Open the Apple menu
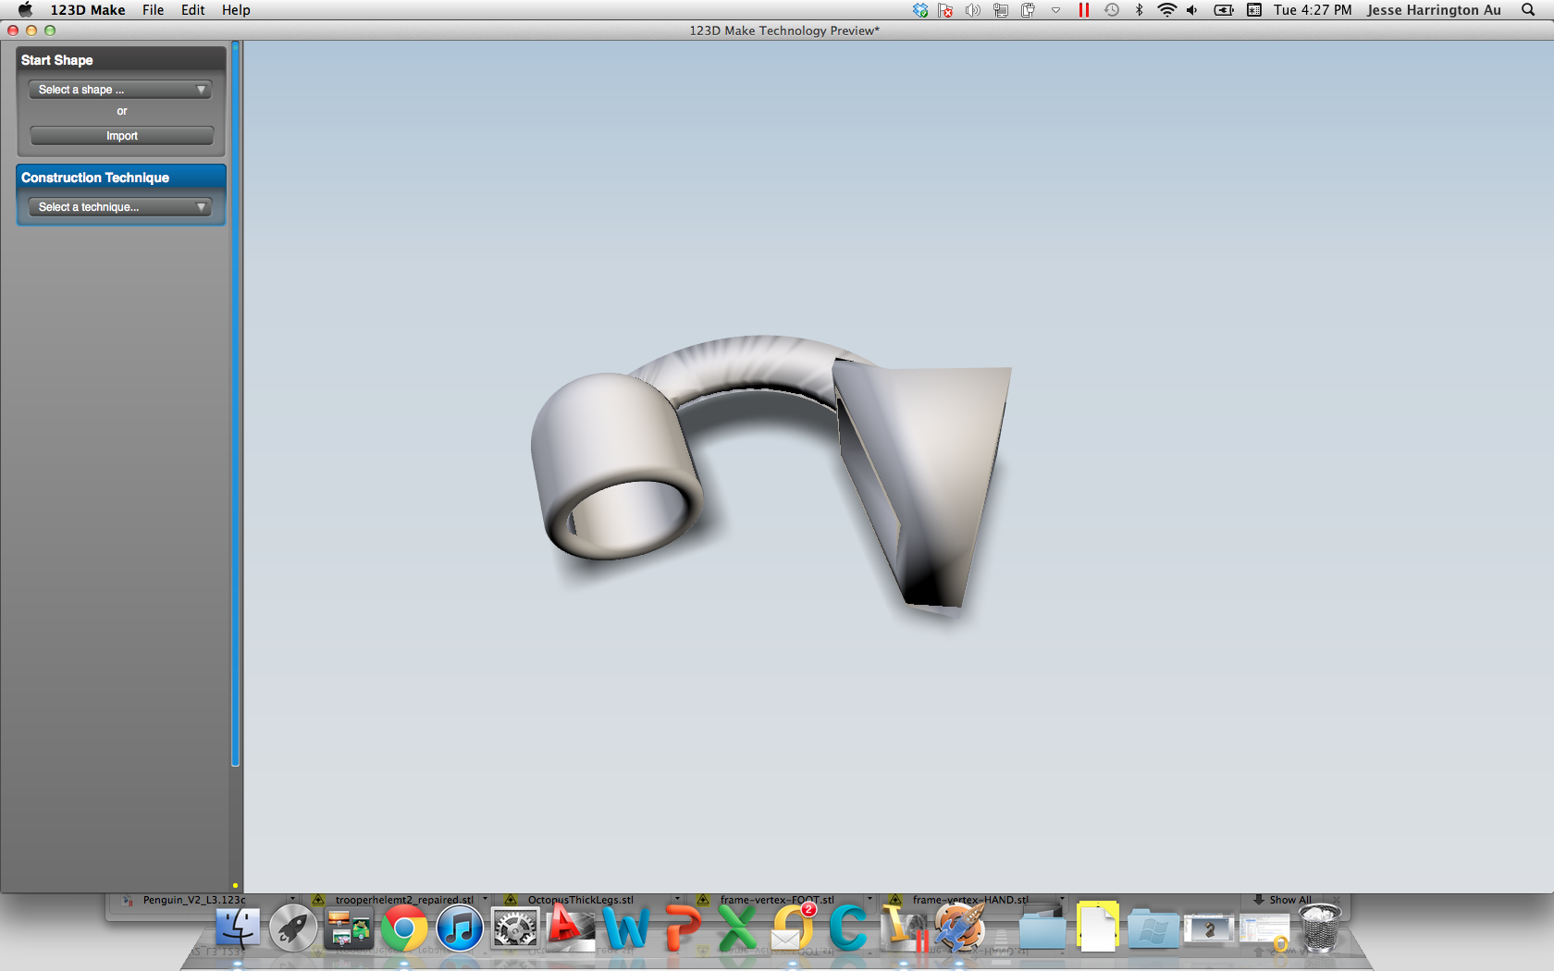This screenshot has width=1554, height=971. [x=25, y=10]
